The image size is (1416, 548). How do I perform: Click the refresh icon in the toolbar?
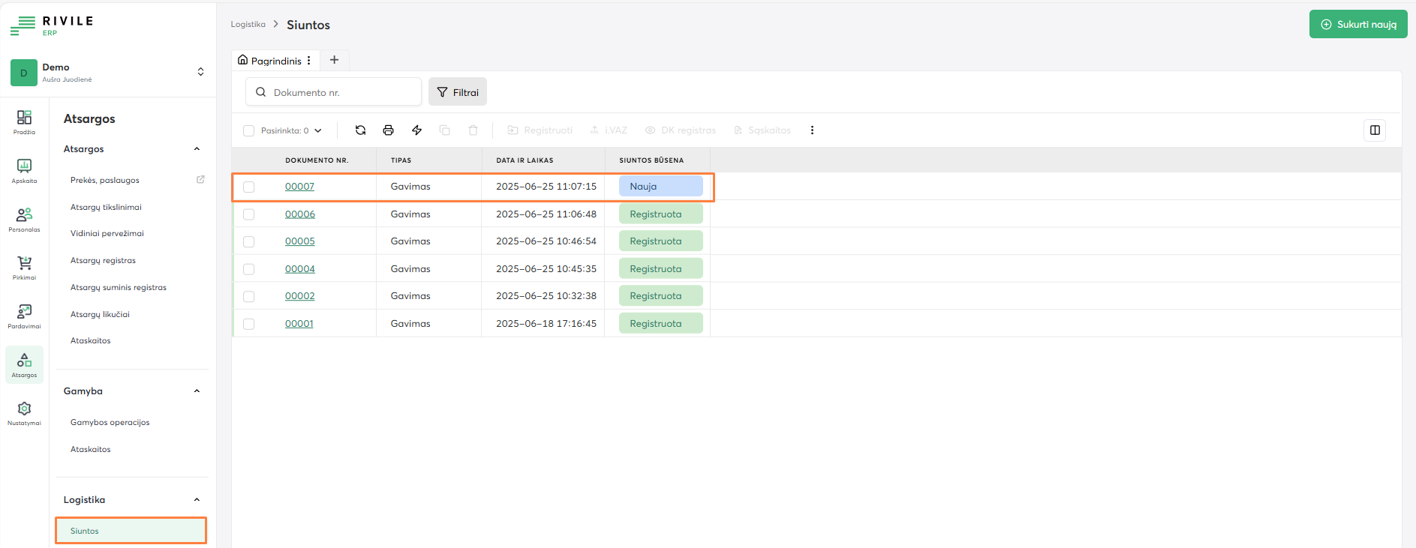pos(360,130)
